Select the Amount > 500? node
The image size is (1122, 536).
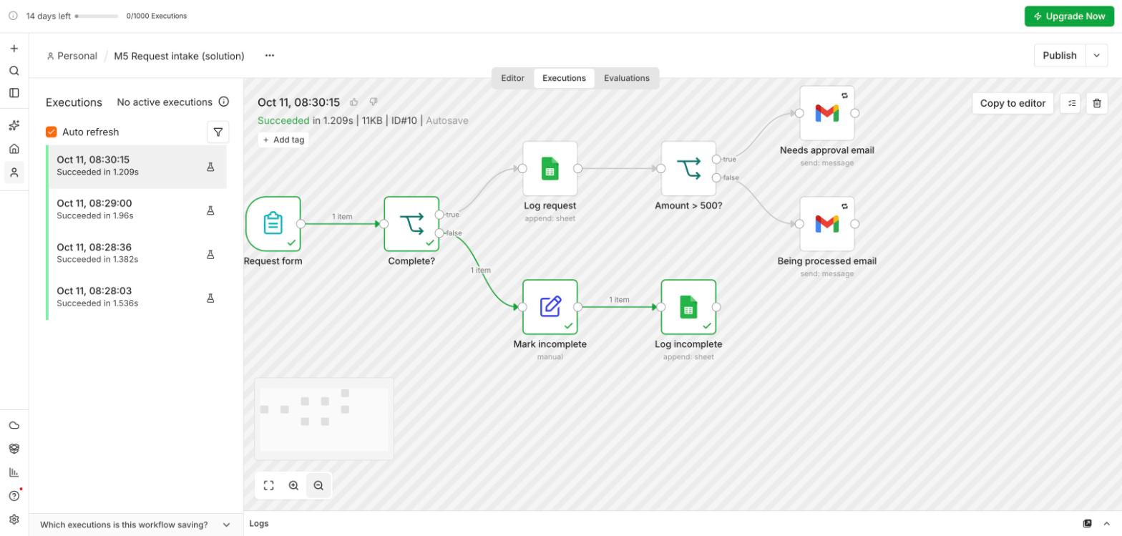point(688,169)
